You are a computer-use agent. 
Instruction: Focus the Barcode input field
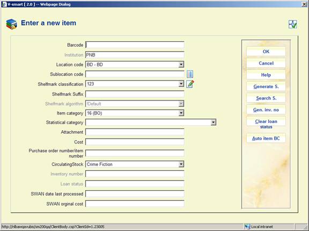[x=135, y=45]
